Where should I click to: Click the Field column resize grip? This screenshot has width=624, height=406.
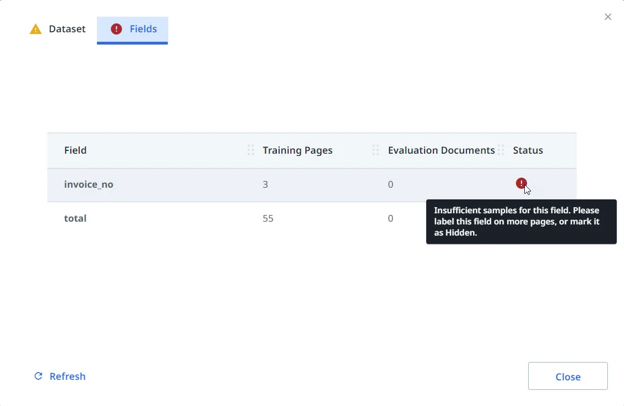[251, 150]
